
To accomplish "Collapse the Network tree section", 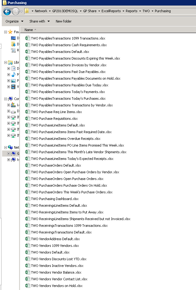I will tap(5, 147).
